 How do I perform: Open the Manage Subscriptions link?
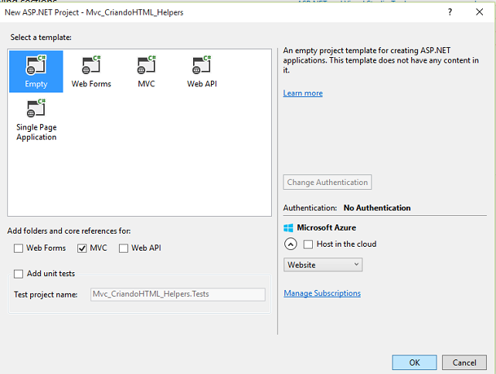[322, 293]
